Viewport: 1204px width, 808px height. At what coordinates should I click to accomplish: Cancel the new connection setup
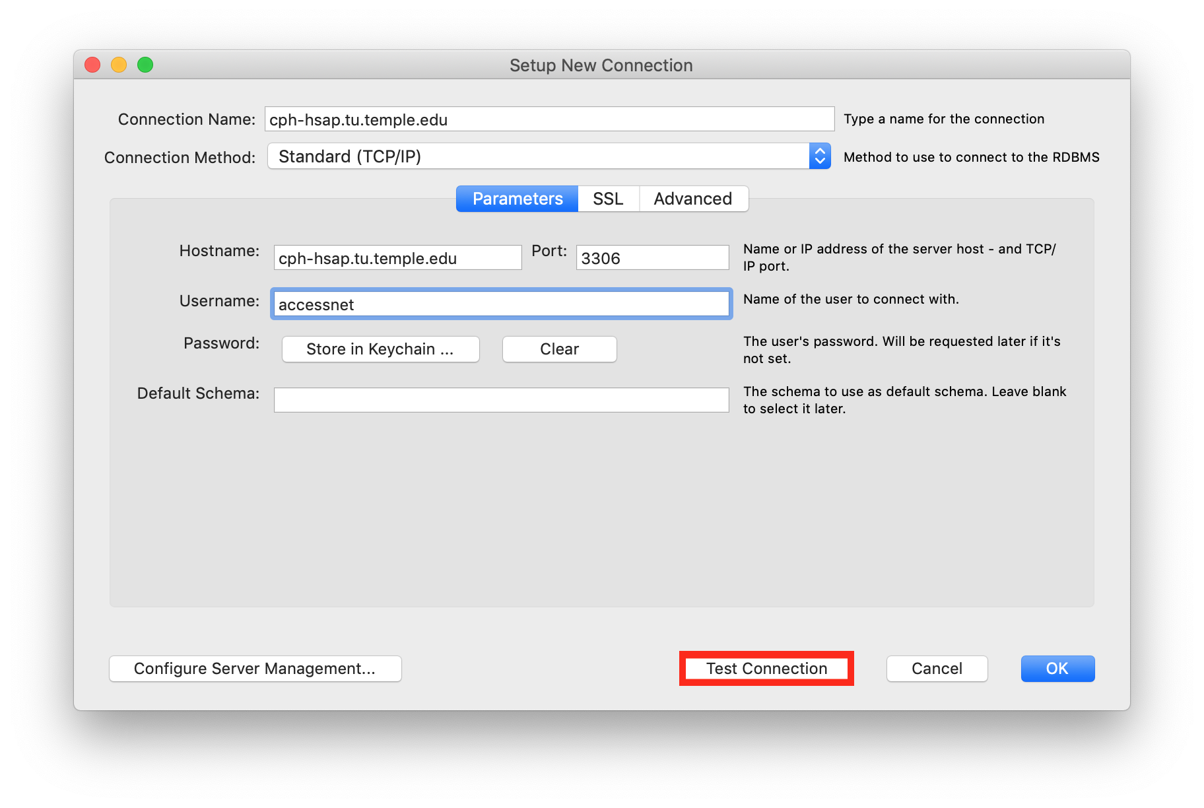[937, 669]
